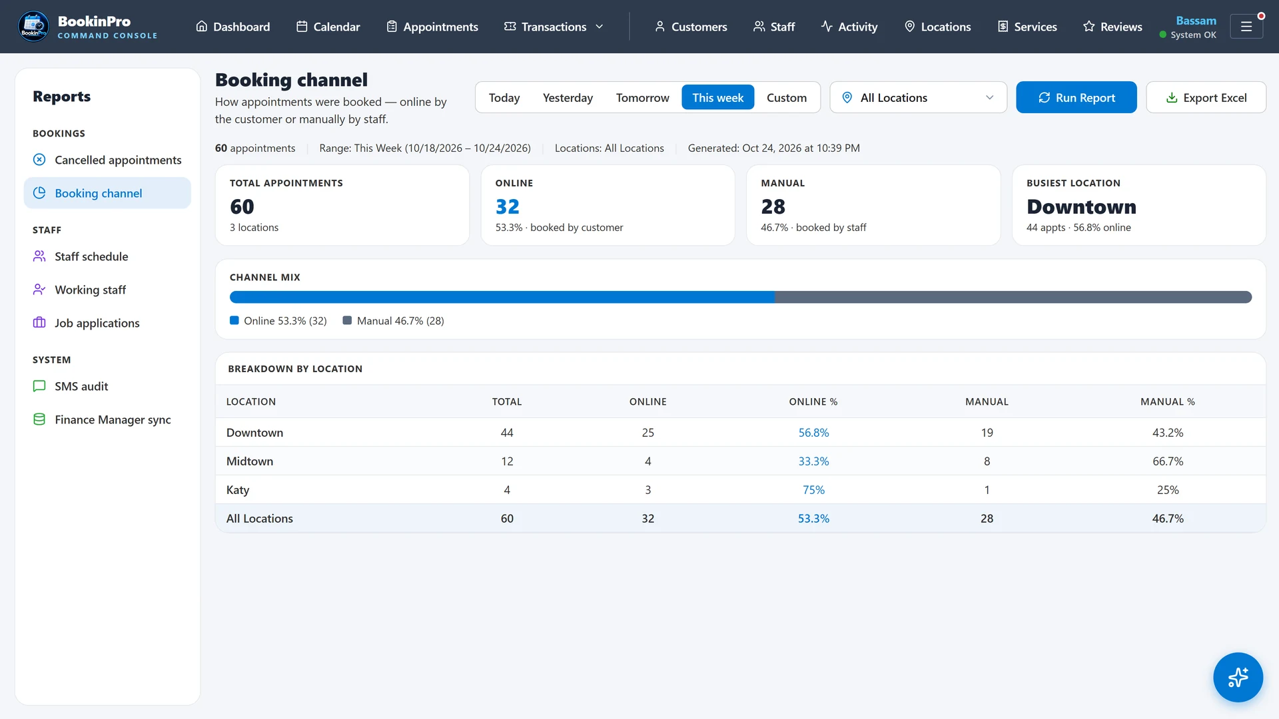Select the This week range option
Viewport: 1279px width, 719px height.
pyautogui.click(x=717, y=97)
